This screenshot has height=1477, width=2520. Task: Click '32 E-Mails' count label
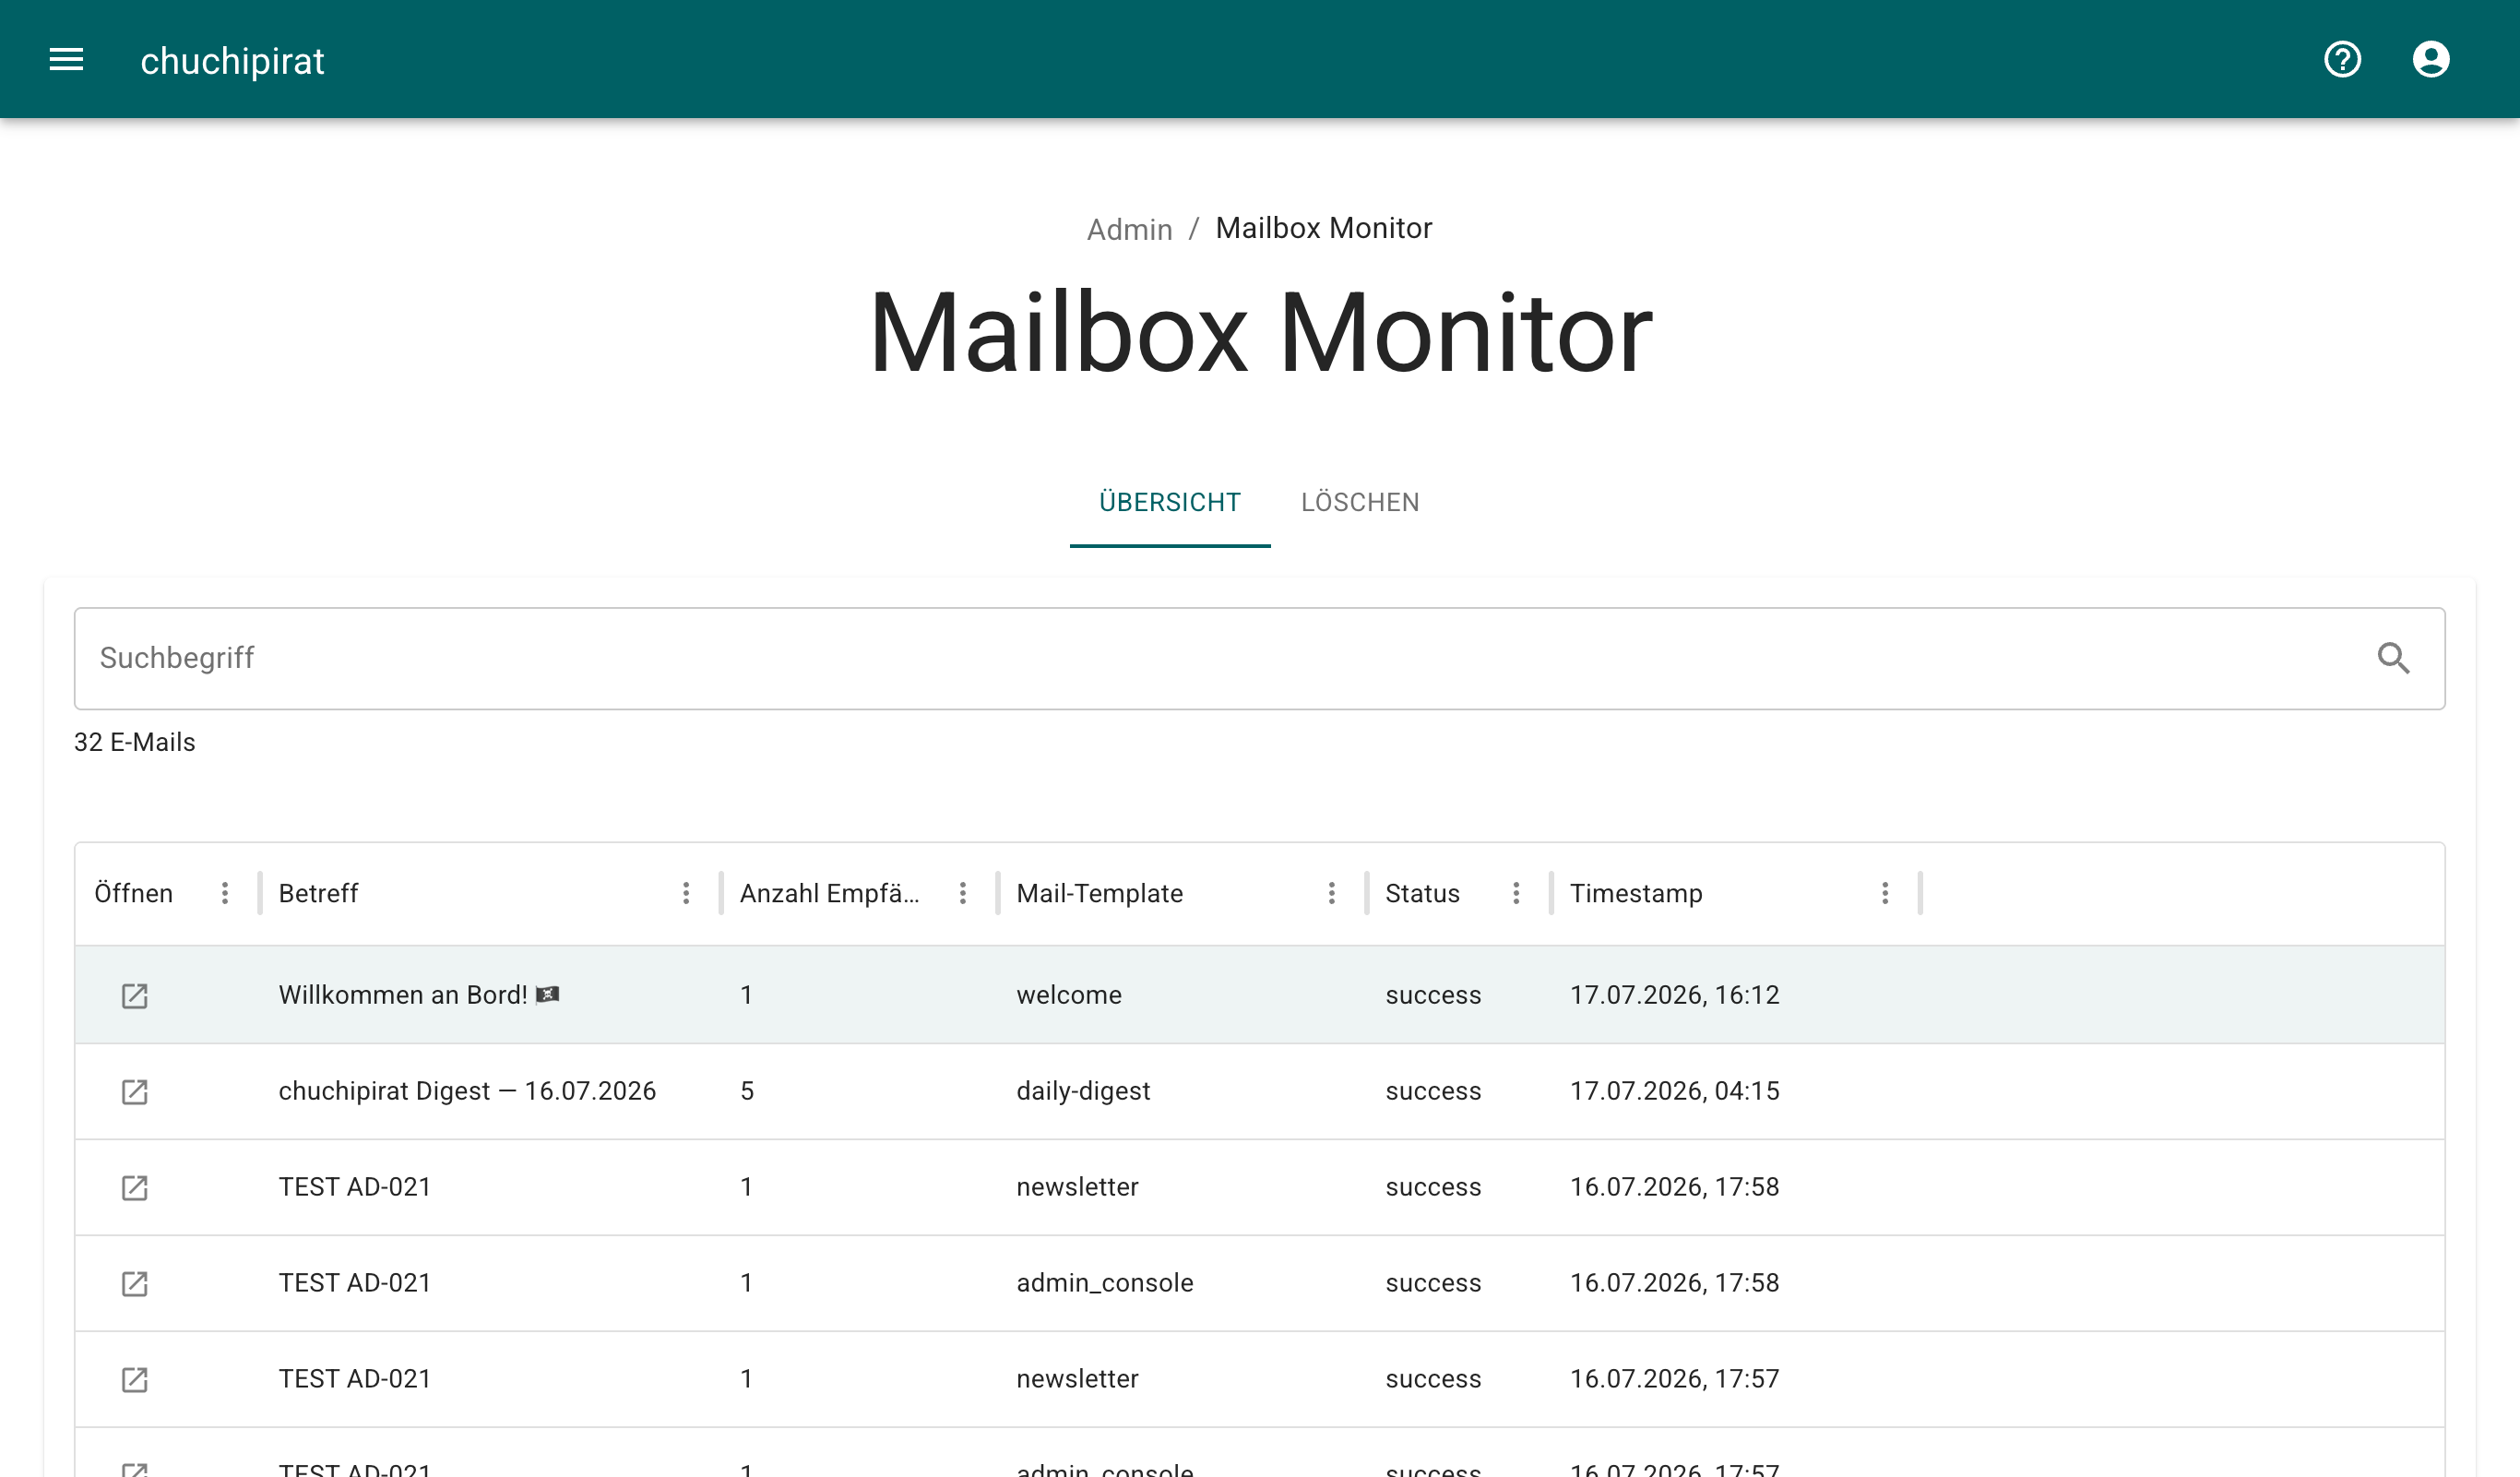click(135, 742)
